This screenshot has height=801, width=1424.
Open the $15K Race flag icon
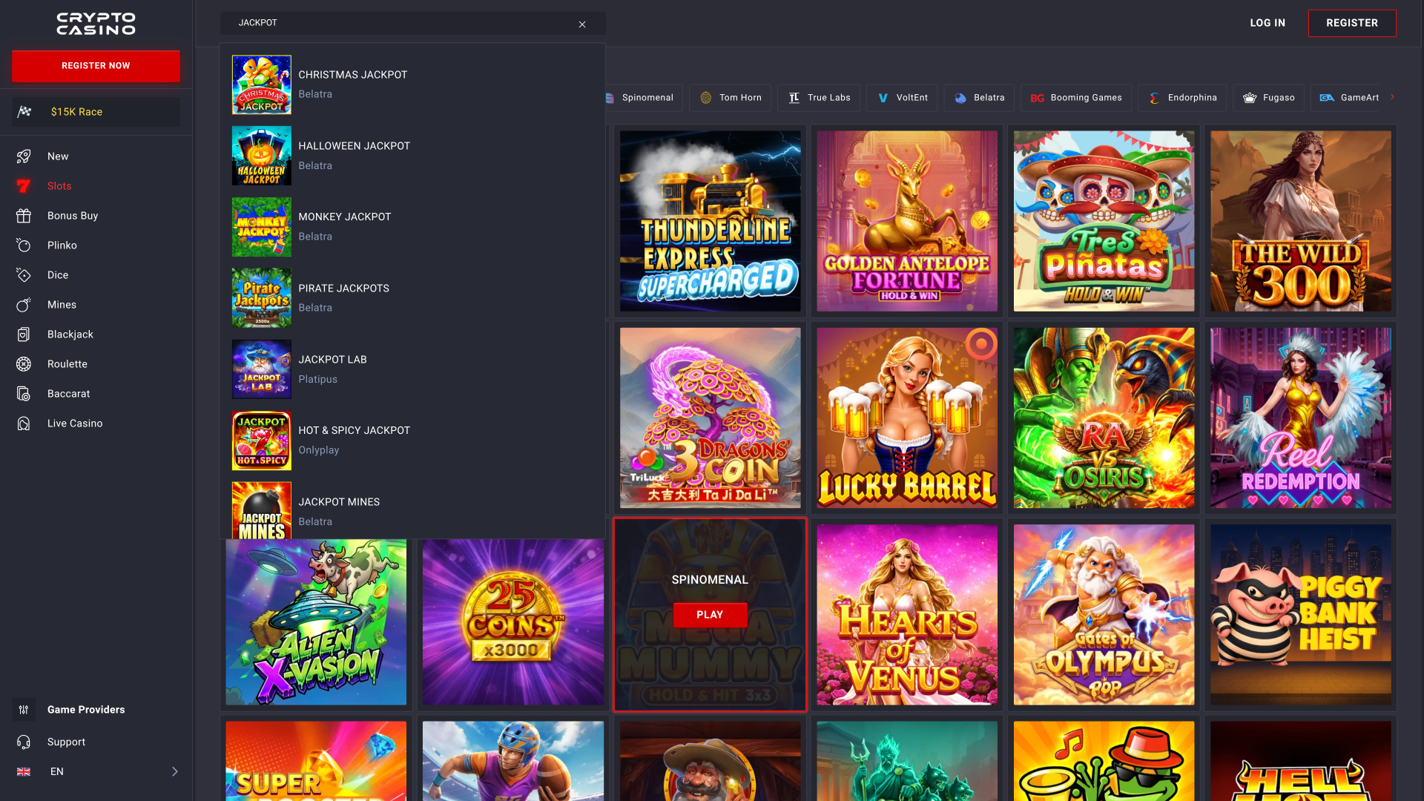tap(24, 112)
